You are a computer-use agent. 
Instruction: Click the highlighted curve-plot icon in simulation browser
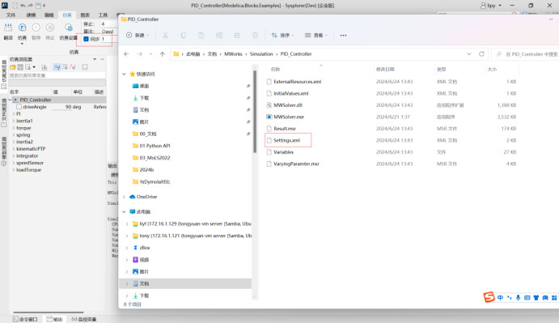click(x=57, y=67)
